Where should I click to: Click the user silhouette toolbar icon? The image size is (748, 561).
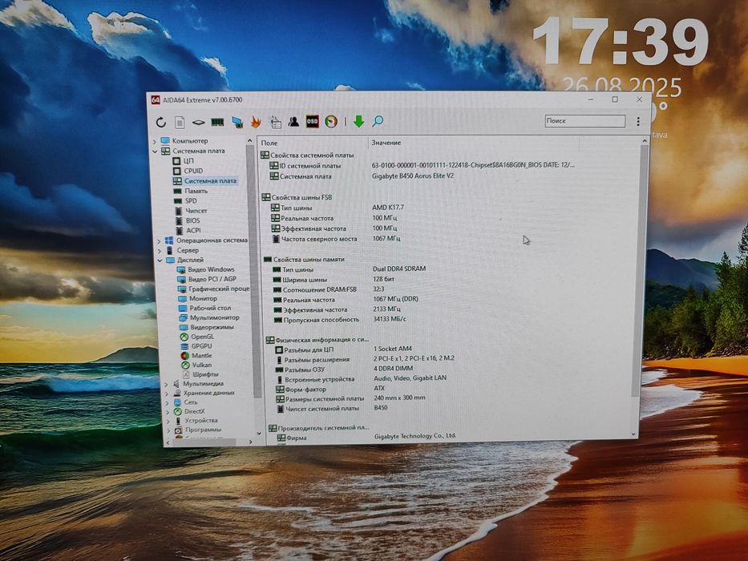pyautogui.click(x=293, y=122)
